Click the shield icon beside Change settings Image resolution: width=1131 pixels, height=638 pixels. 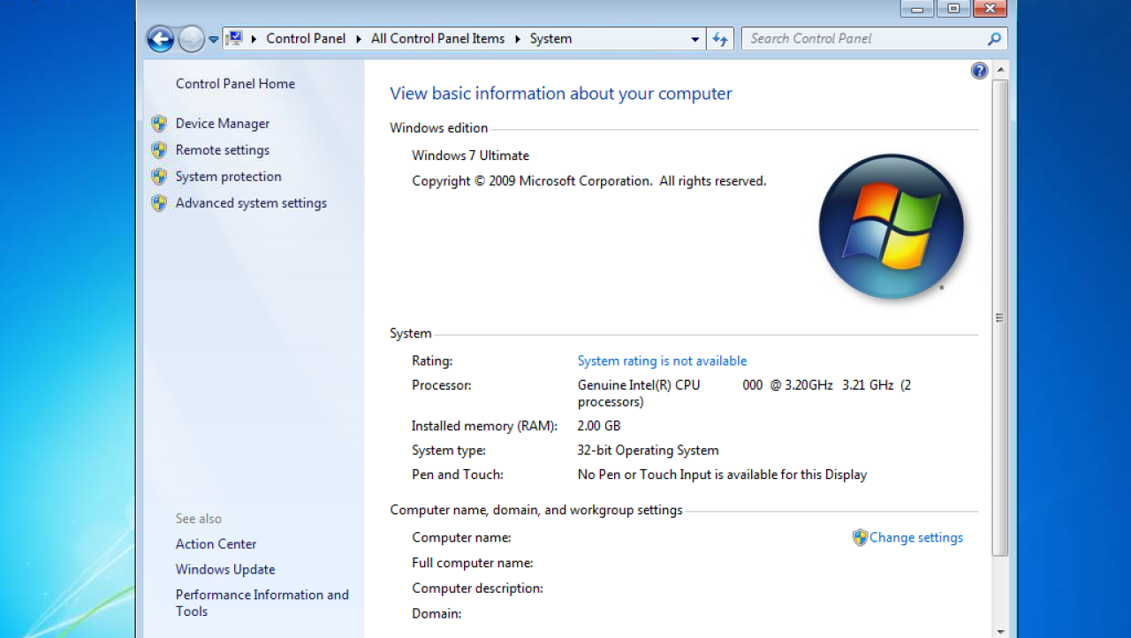[x=860, y=537]
